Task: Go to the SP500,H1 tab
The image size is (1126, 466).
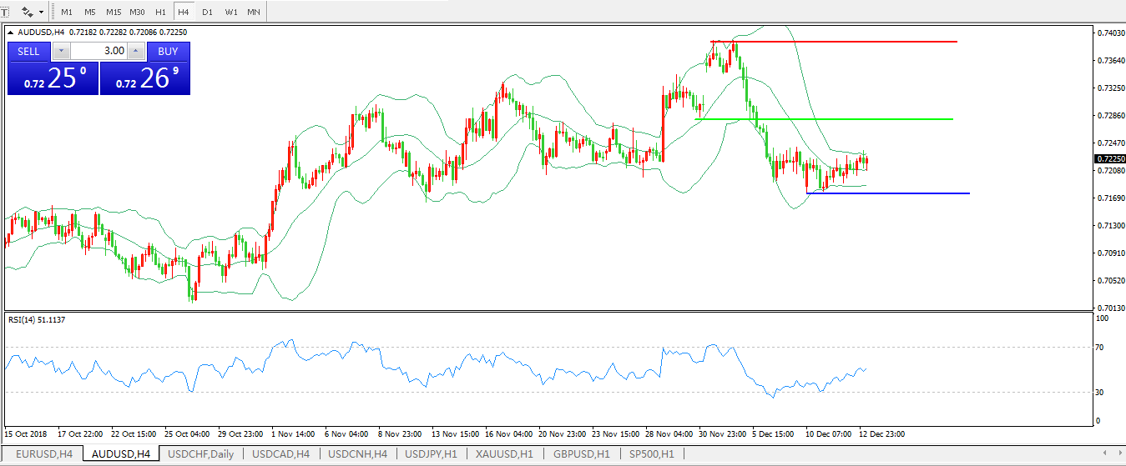Action: point(652,453)
